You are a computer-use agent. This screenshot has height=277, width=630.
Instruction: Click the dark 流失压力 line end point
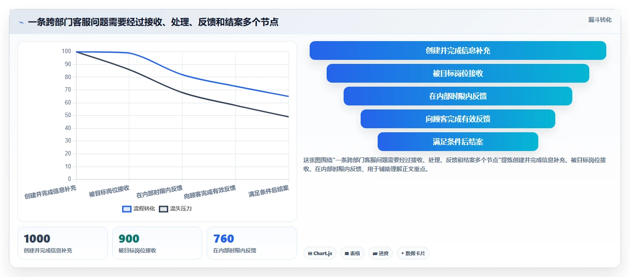pyautogui.click(x=289, y=117)
